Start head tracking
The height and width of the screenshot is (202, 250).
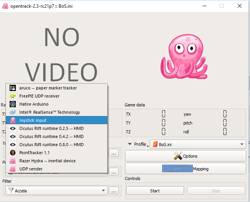pyautogui.click(x=155, y=191)
